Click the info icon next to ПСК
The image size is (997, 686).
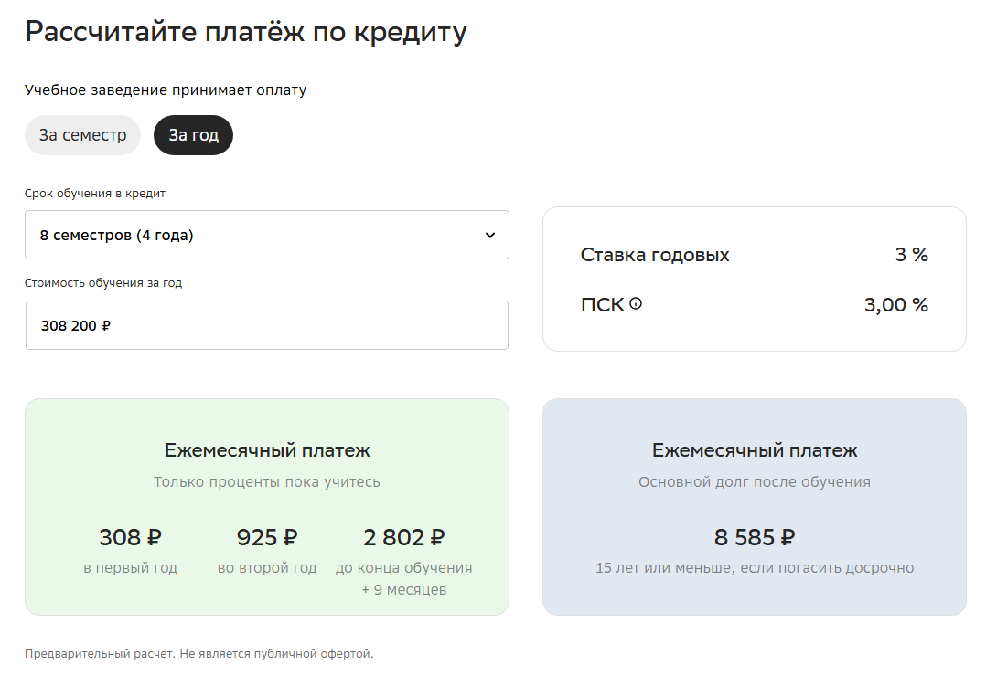click(636, 304)
